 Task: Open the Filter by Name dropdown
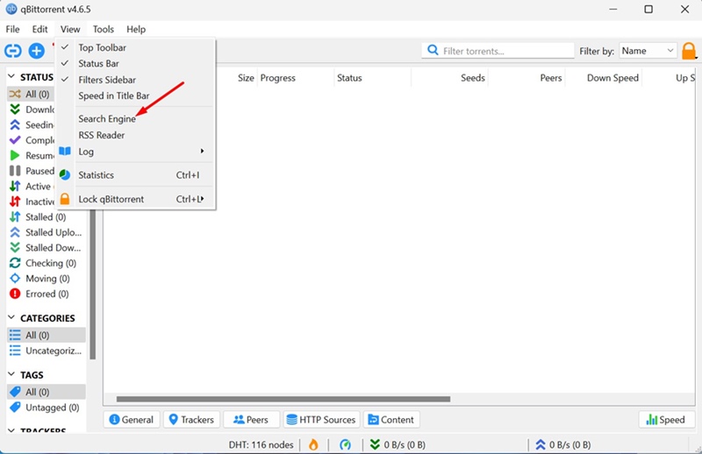648,51
